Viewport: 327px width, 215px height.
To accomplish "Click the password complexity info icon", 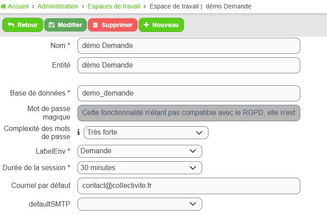I will [78, 132].
